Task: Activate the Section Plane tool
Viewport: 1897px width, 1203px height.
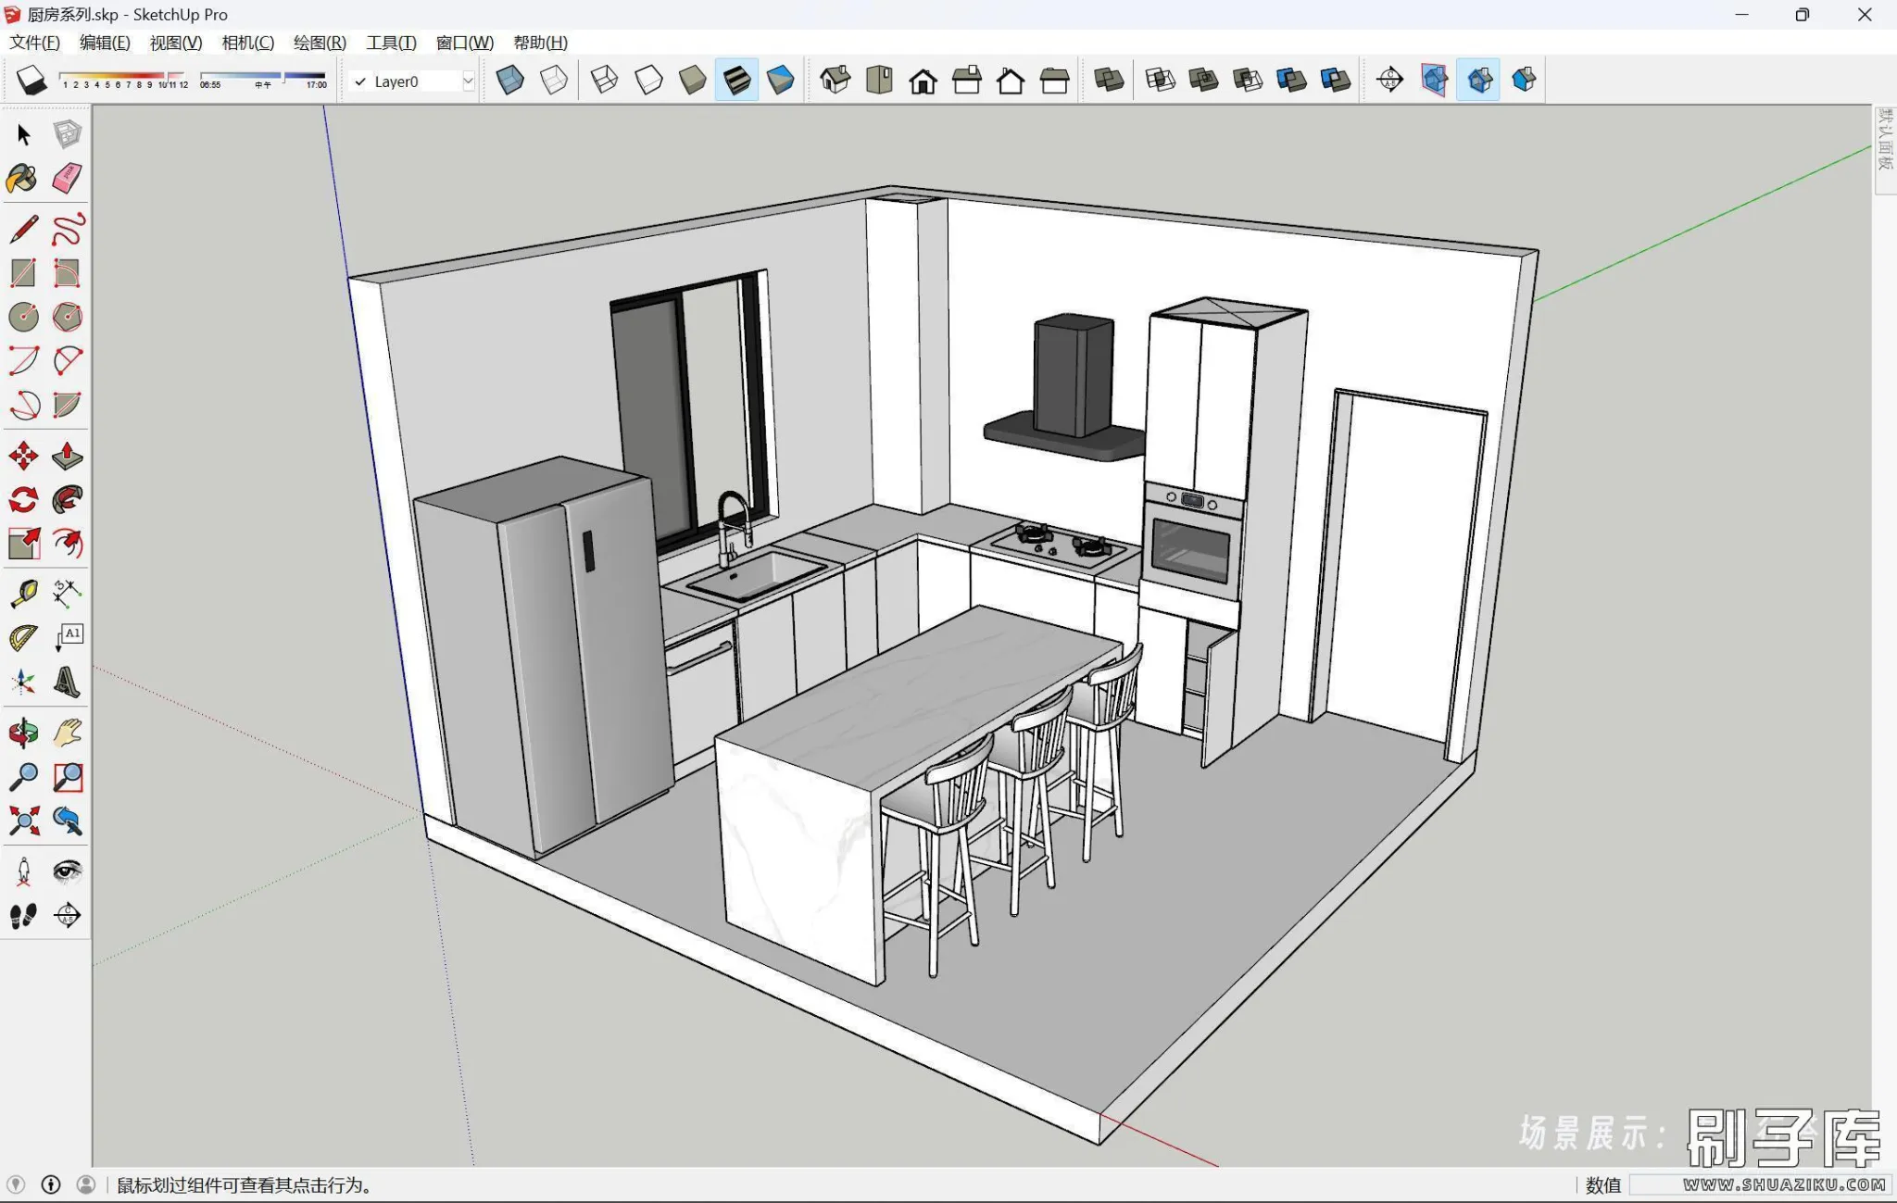Action: click(1389, 81)
